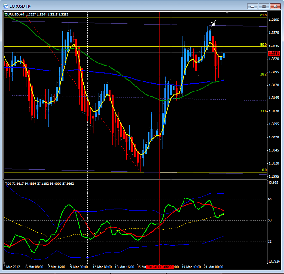Click the 68 level on the TDI scale
Screen dimensions: 284x274
coord(270,199)
